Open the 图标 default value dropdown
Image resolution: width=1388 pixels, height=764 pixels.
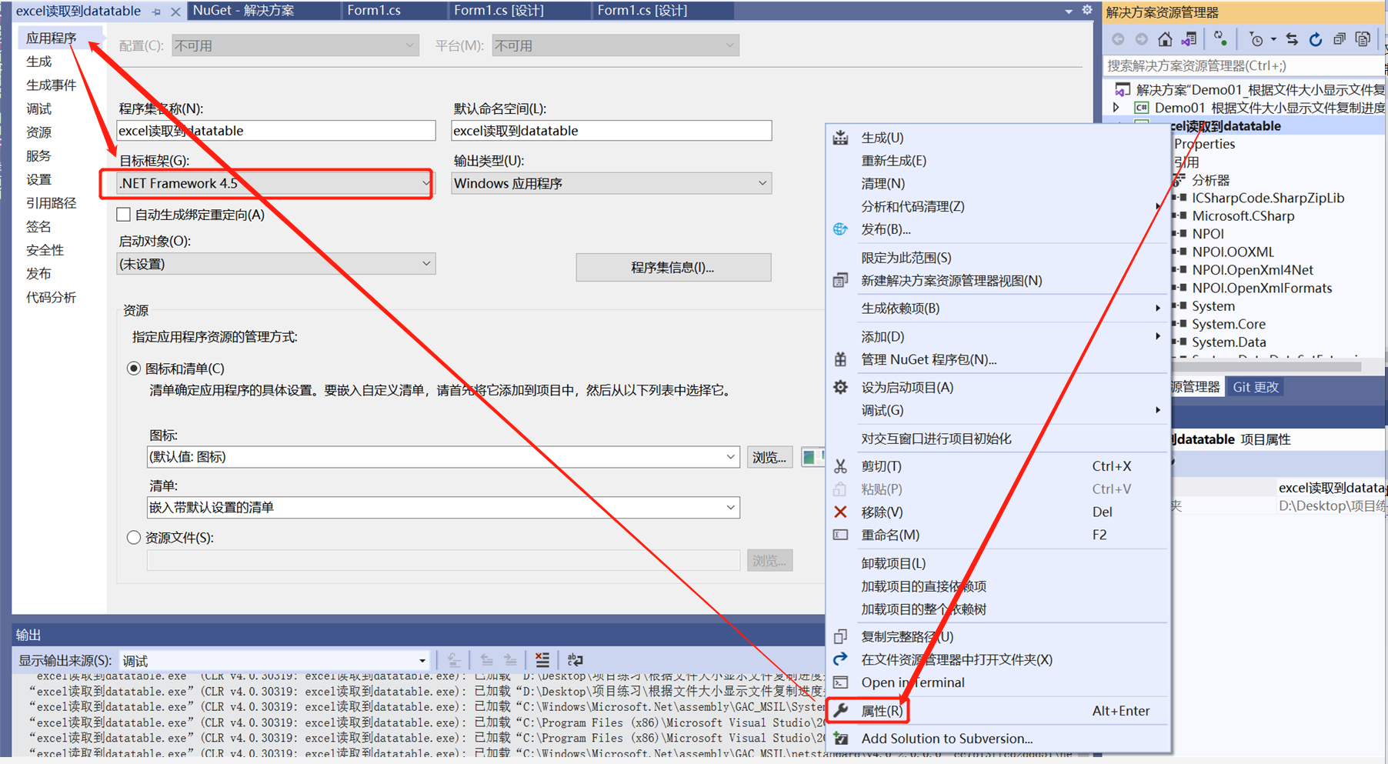(443, 457)
